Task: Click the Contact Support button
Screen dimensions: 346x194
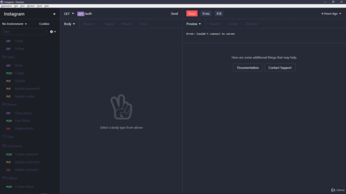Action: tap(280, 68)
